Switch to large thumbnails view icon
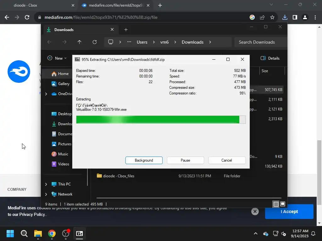 pyautogui.click(x=283, y=204)
